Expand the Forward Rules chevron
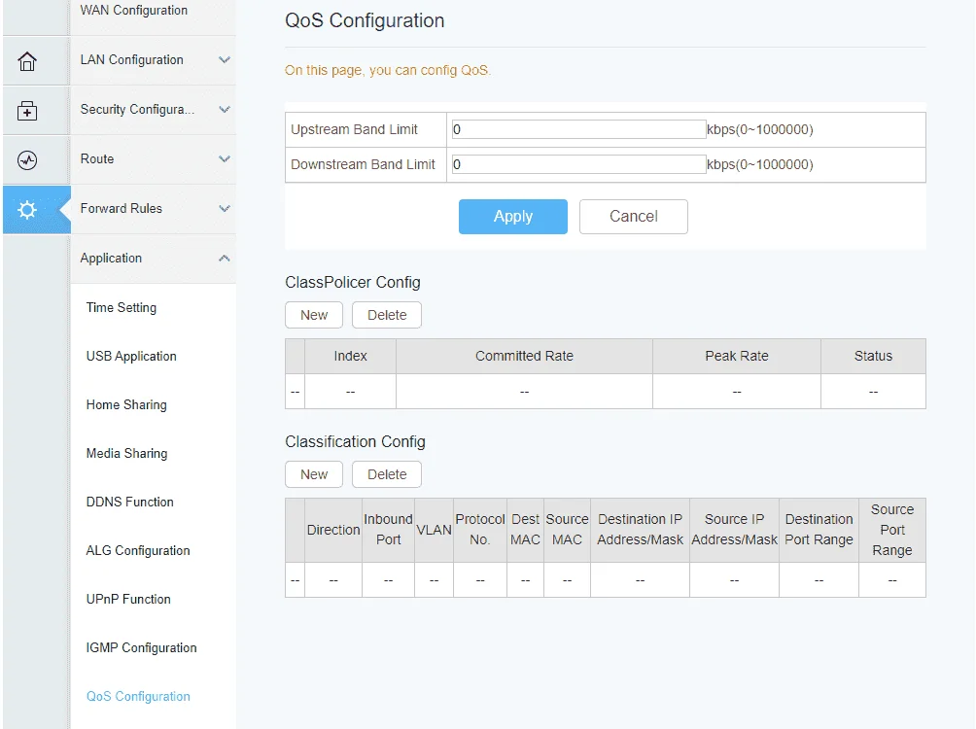 tap(225, 209)
